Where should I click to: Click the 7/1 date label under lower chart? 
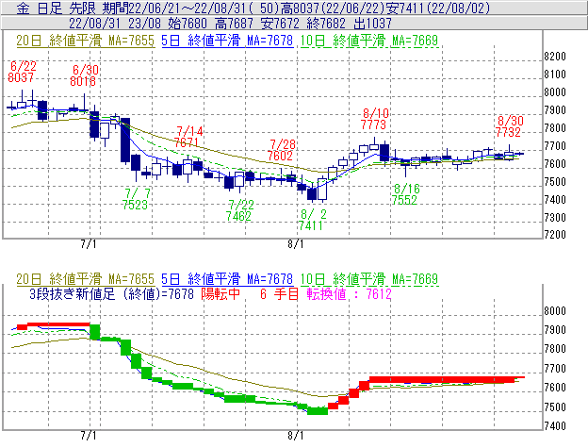pyautogui.click(x=89, y=436)
